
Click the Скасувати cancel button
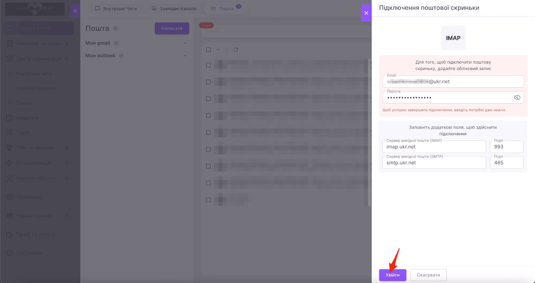tap(428, 275)
